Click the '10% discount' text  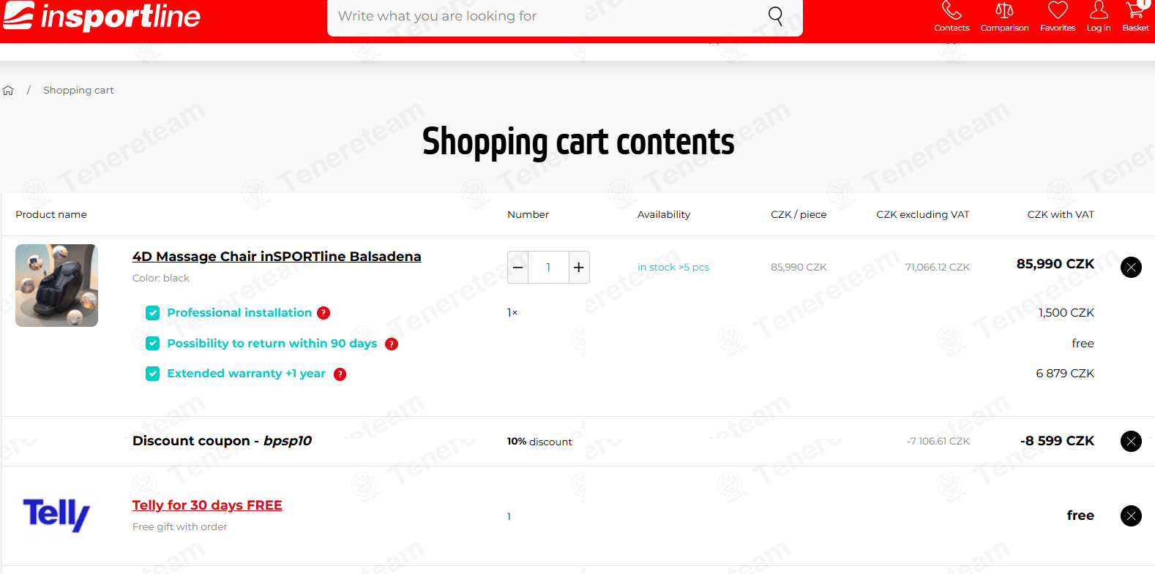click(539, 442)
